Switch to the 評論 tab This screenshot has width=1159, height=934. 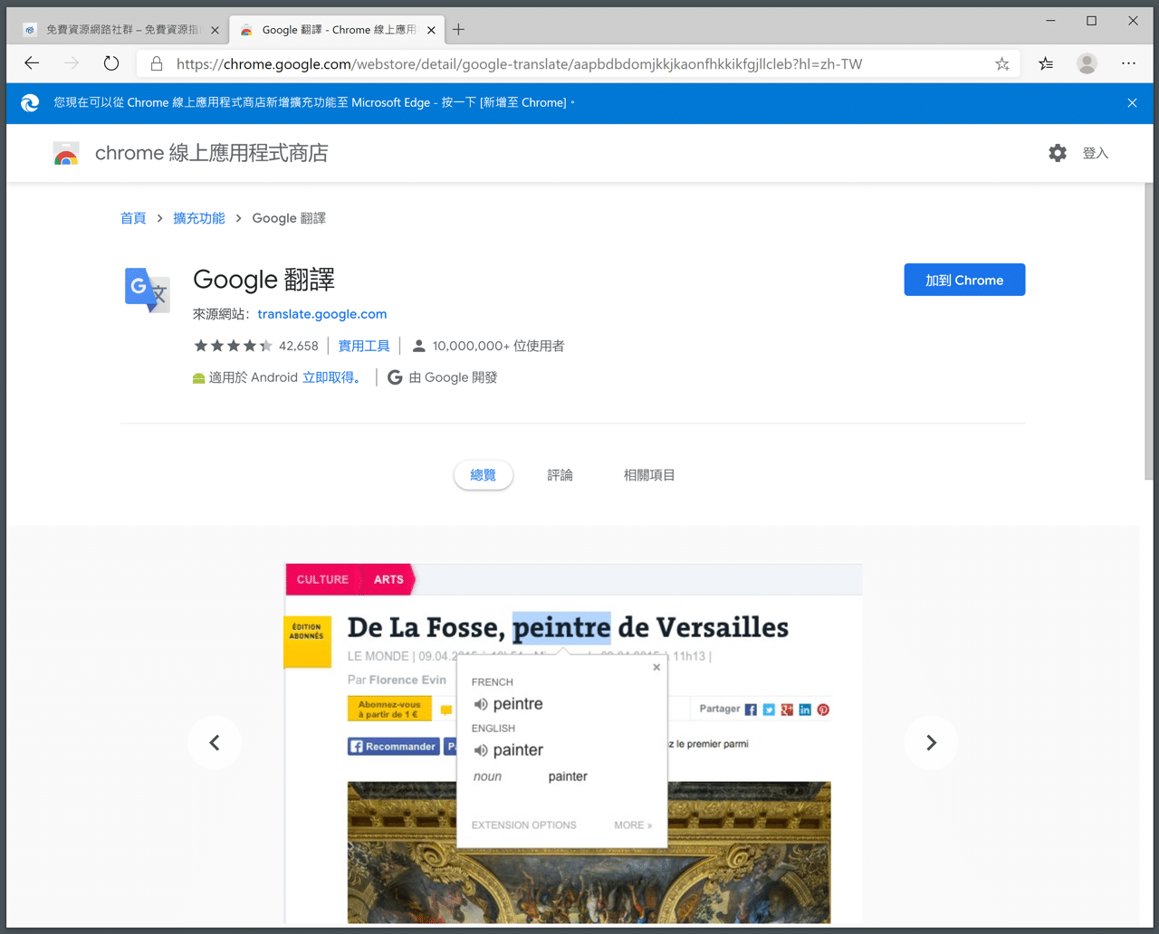pos(560,475)
